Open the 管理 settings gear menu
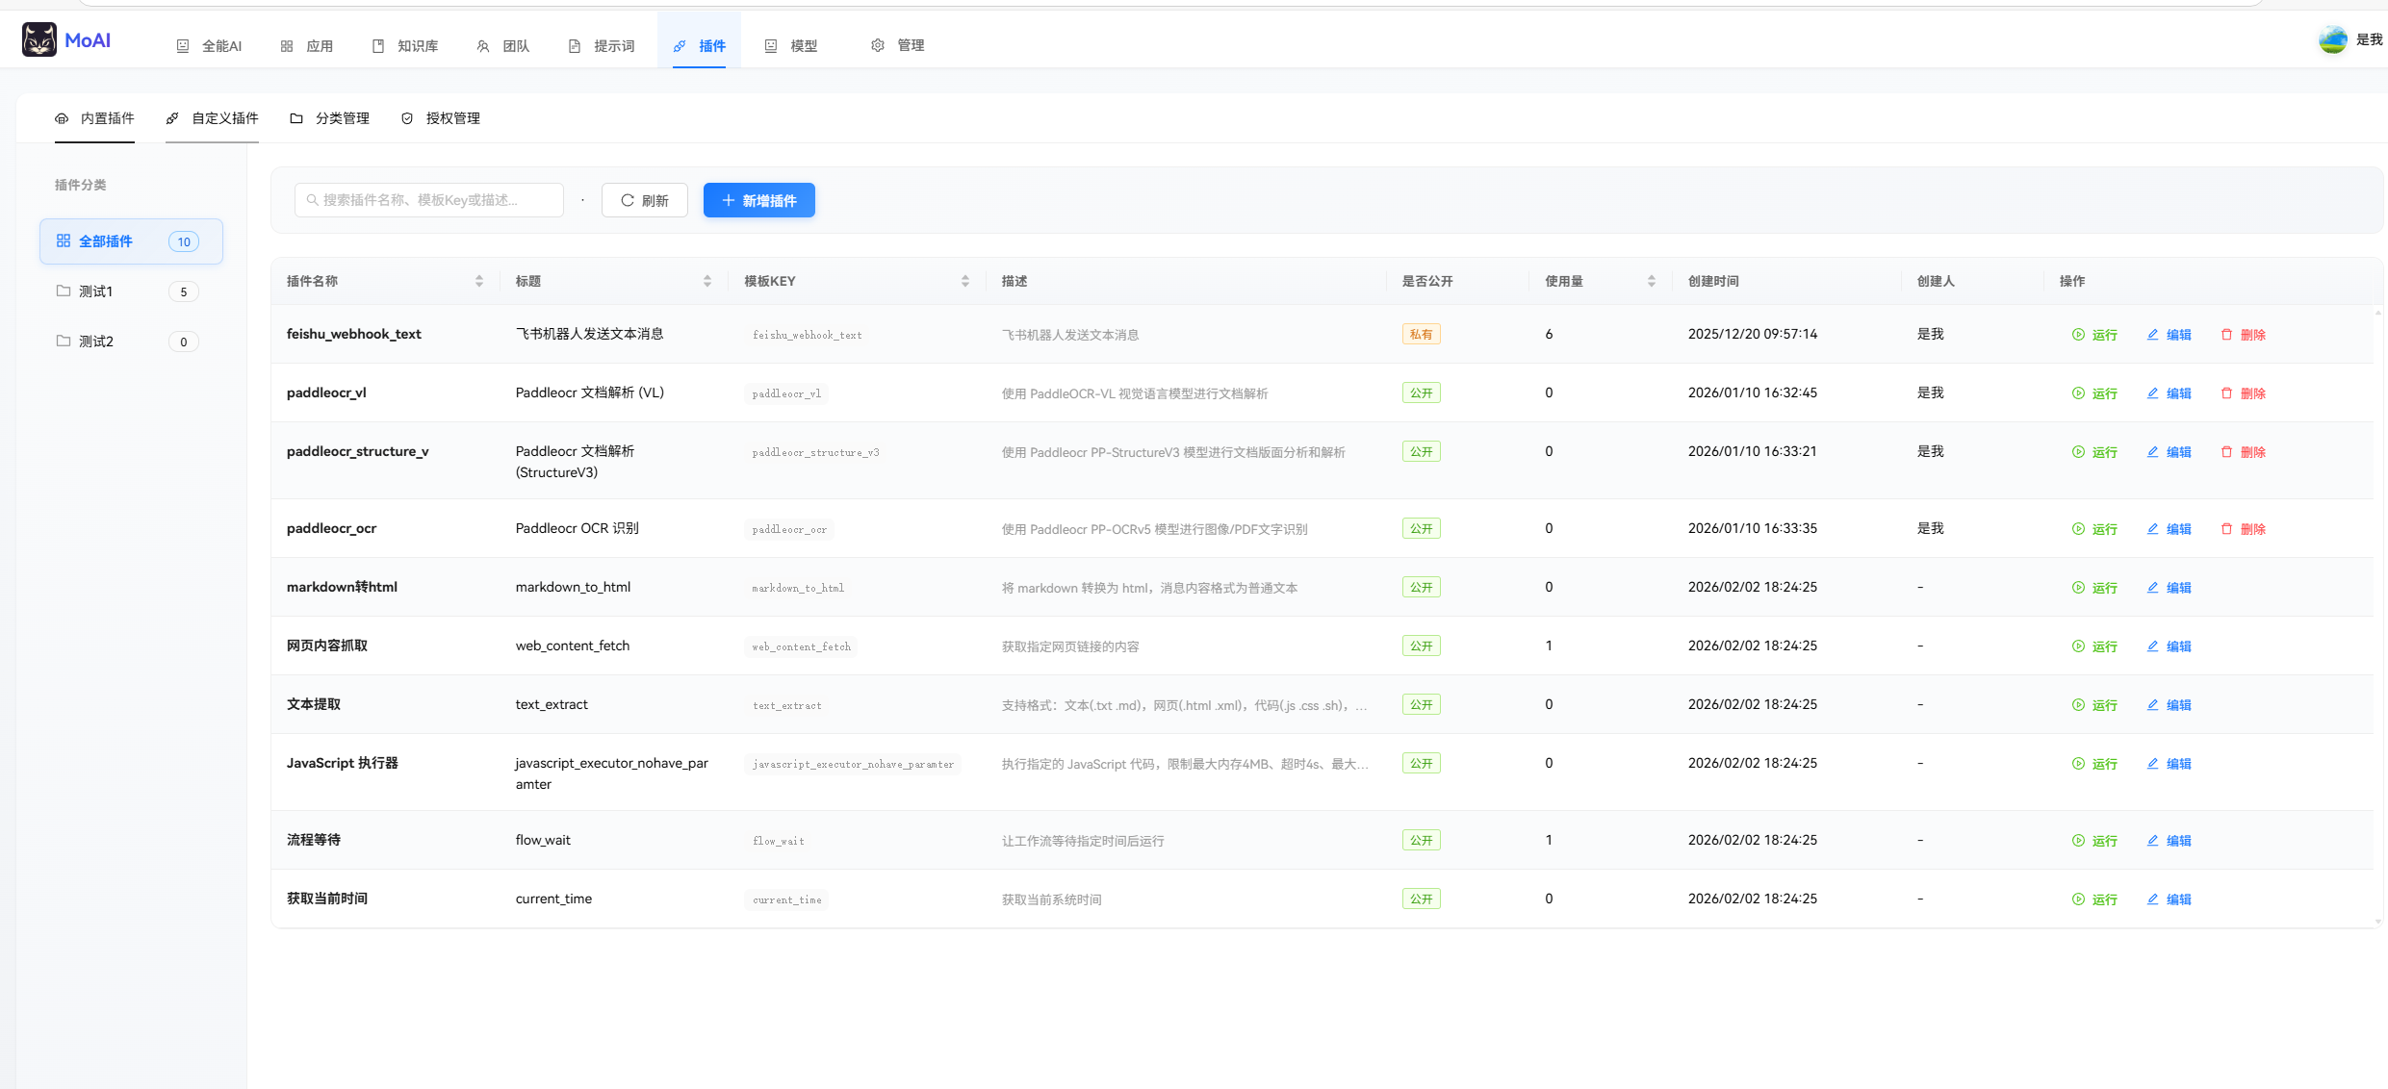 [897, 45]
